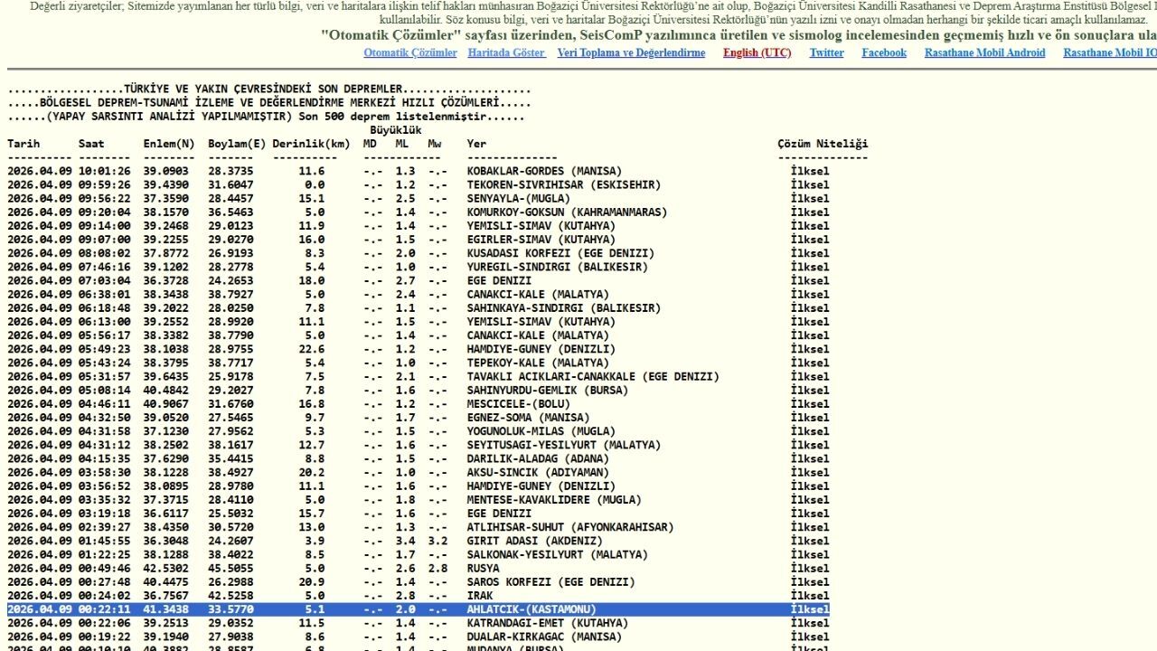Image resolution: width=1157 pixels, height=651 pixels.
Task: Click the IRAK earthquake location
Action: (x=479, y=596)
